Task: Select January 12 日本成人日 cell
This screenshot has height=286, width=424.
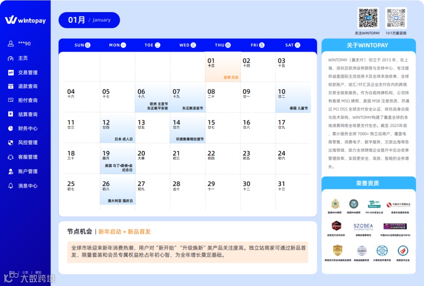Action: coord(117,128)
